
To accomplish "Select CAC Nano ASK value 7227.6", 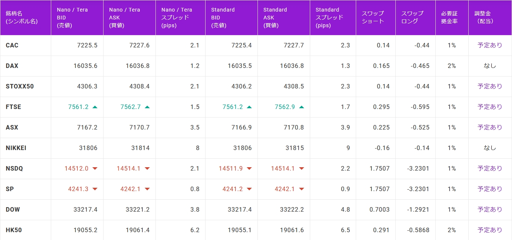I will click(x=139, y=45).
